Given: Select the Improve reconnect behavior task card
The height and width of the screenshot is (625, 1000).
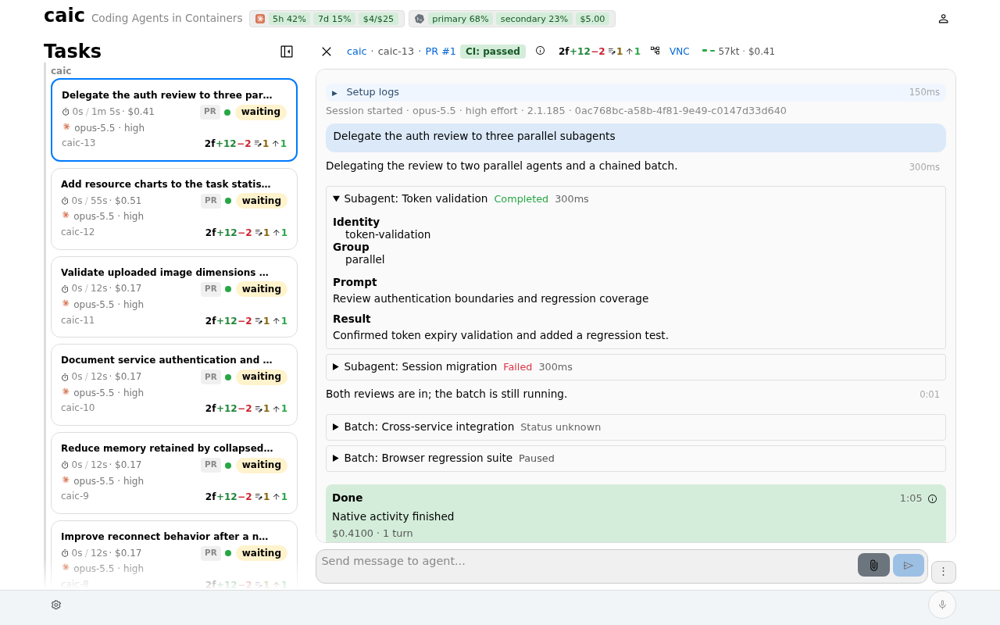Looking at the screenshot, I should [x=174, y=555].
